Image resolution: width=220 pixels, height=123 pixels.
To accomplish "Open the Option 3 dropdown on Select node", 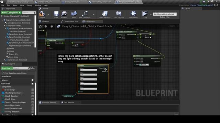I will (x=88, y=84).
